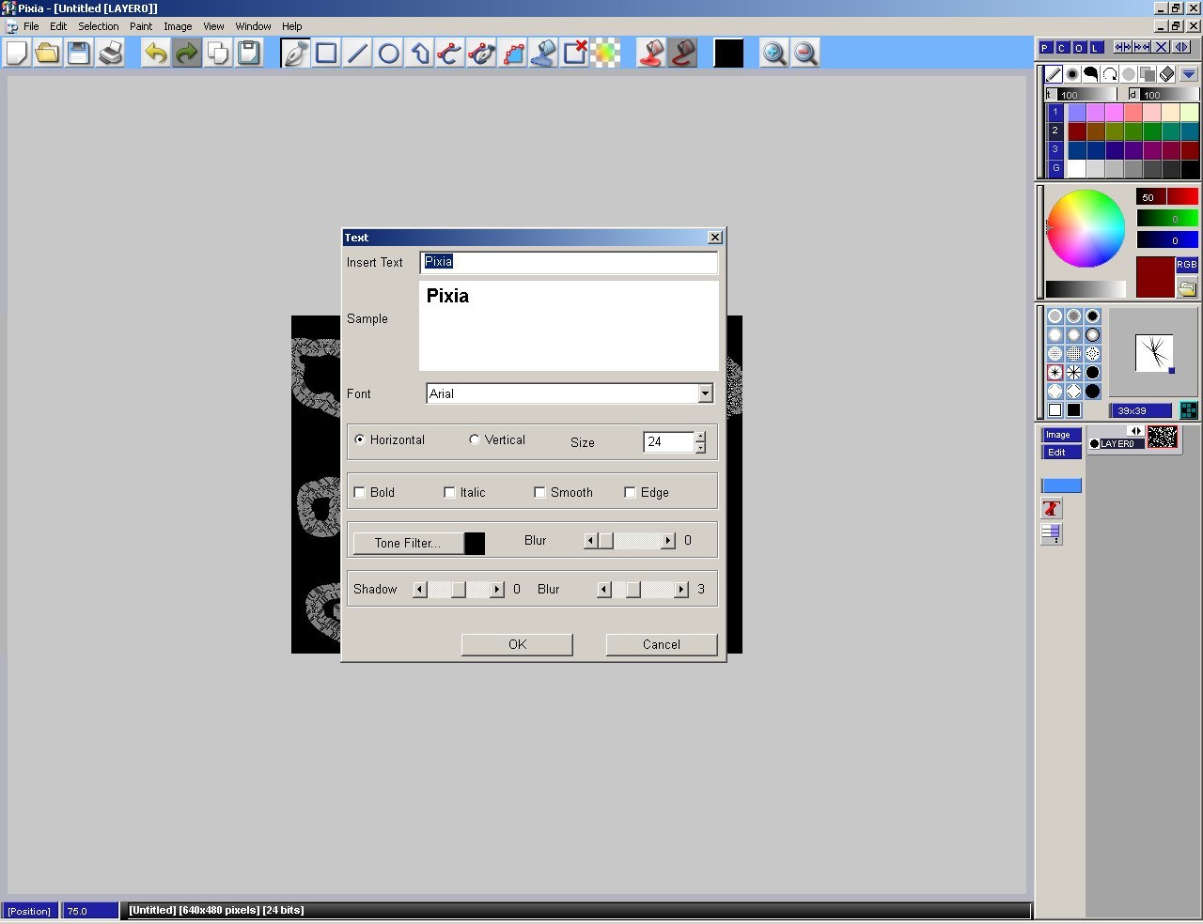1203x924 pixels.
Task: Click left arrow of Shadow slider
Action: [x=419, y=589]
